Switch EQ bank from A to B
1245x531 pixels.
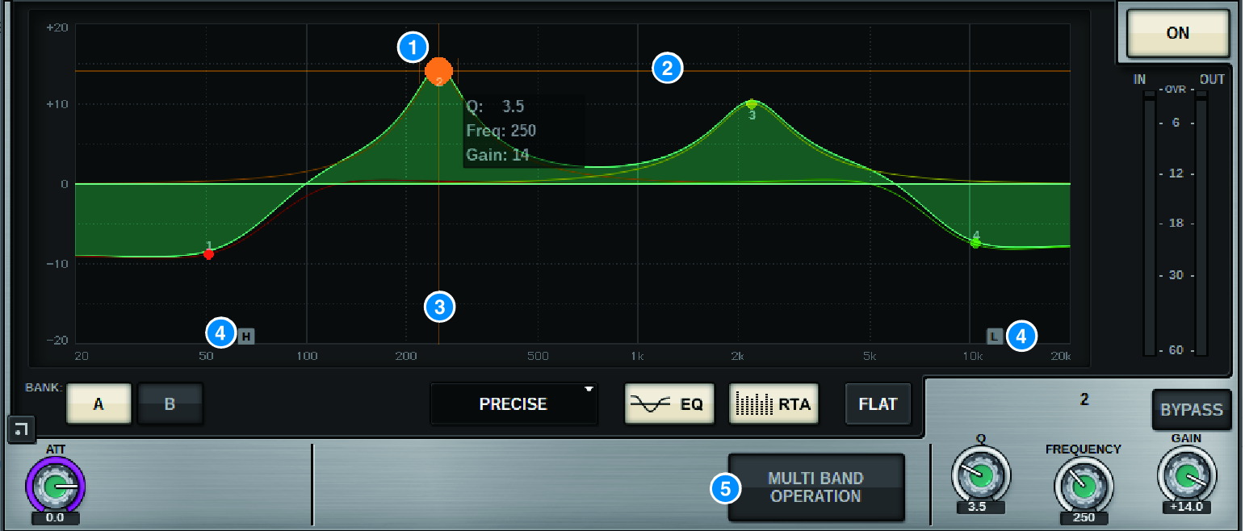[170, 403]
